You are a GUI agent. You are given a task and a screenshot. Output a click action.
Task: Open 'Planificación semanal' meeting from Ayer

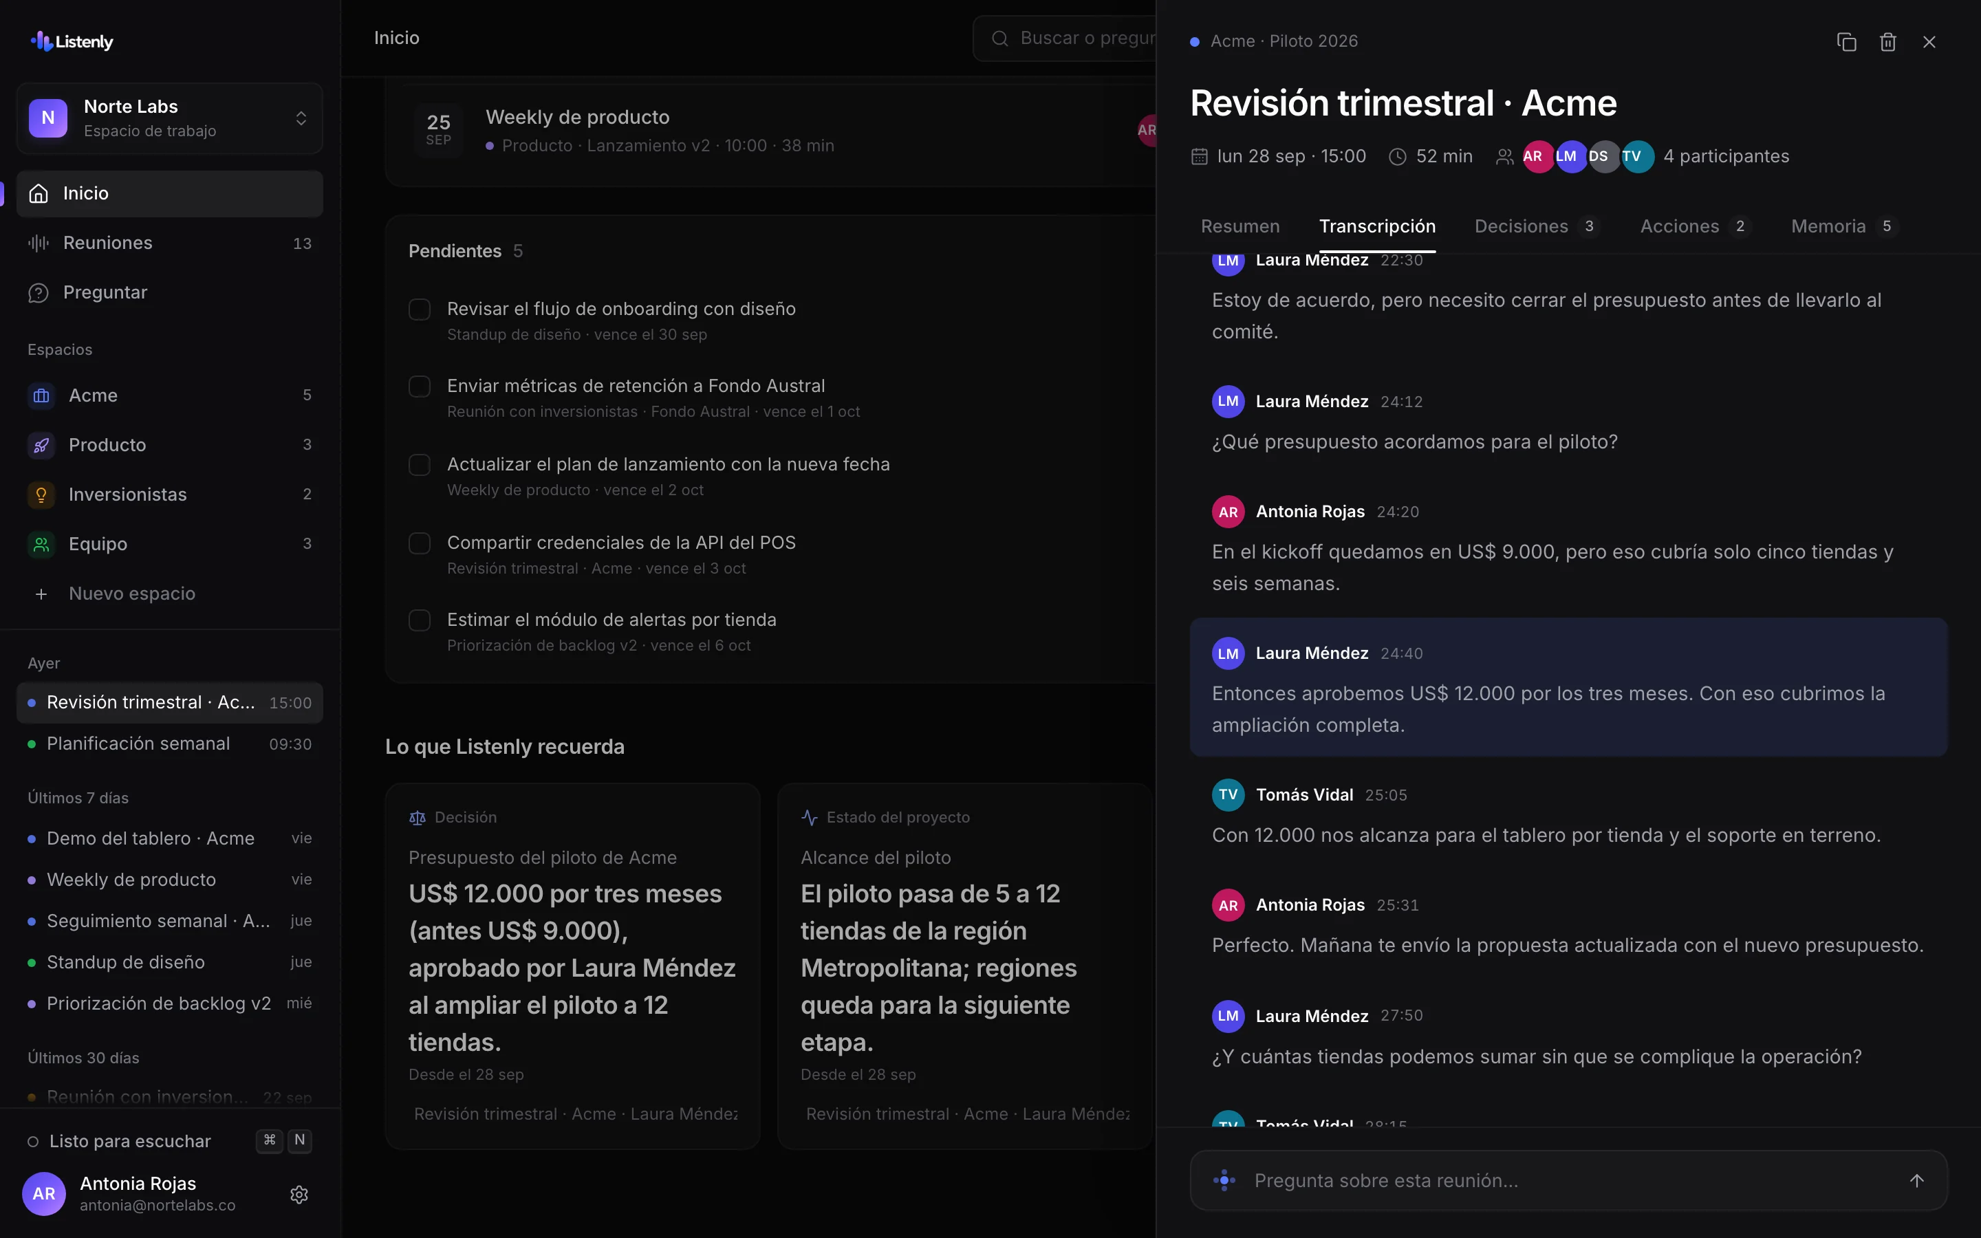[169, 743]
